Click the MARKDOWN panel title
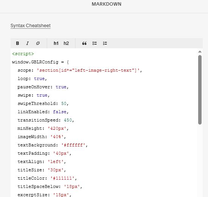 coord(106,4)
